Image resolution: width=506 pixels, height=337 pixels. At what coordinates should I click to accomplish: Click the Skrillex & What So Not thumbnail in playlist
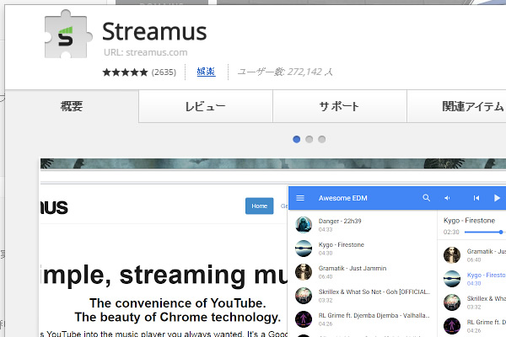click(304, 296)
